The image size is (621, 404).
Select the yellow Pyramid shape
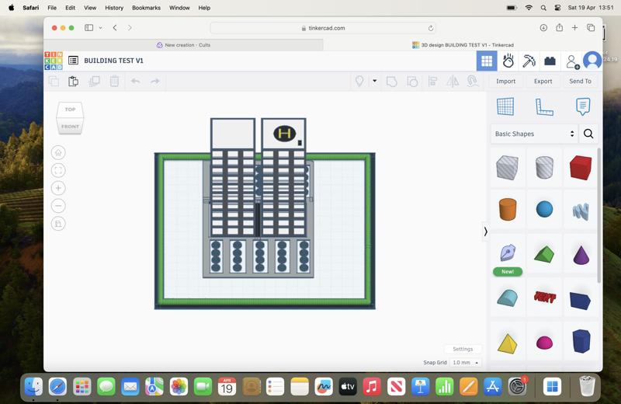click(508, 343)
